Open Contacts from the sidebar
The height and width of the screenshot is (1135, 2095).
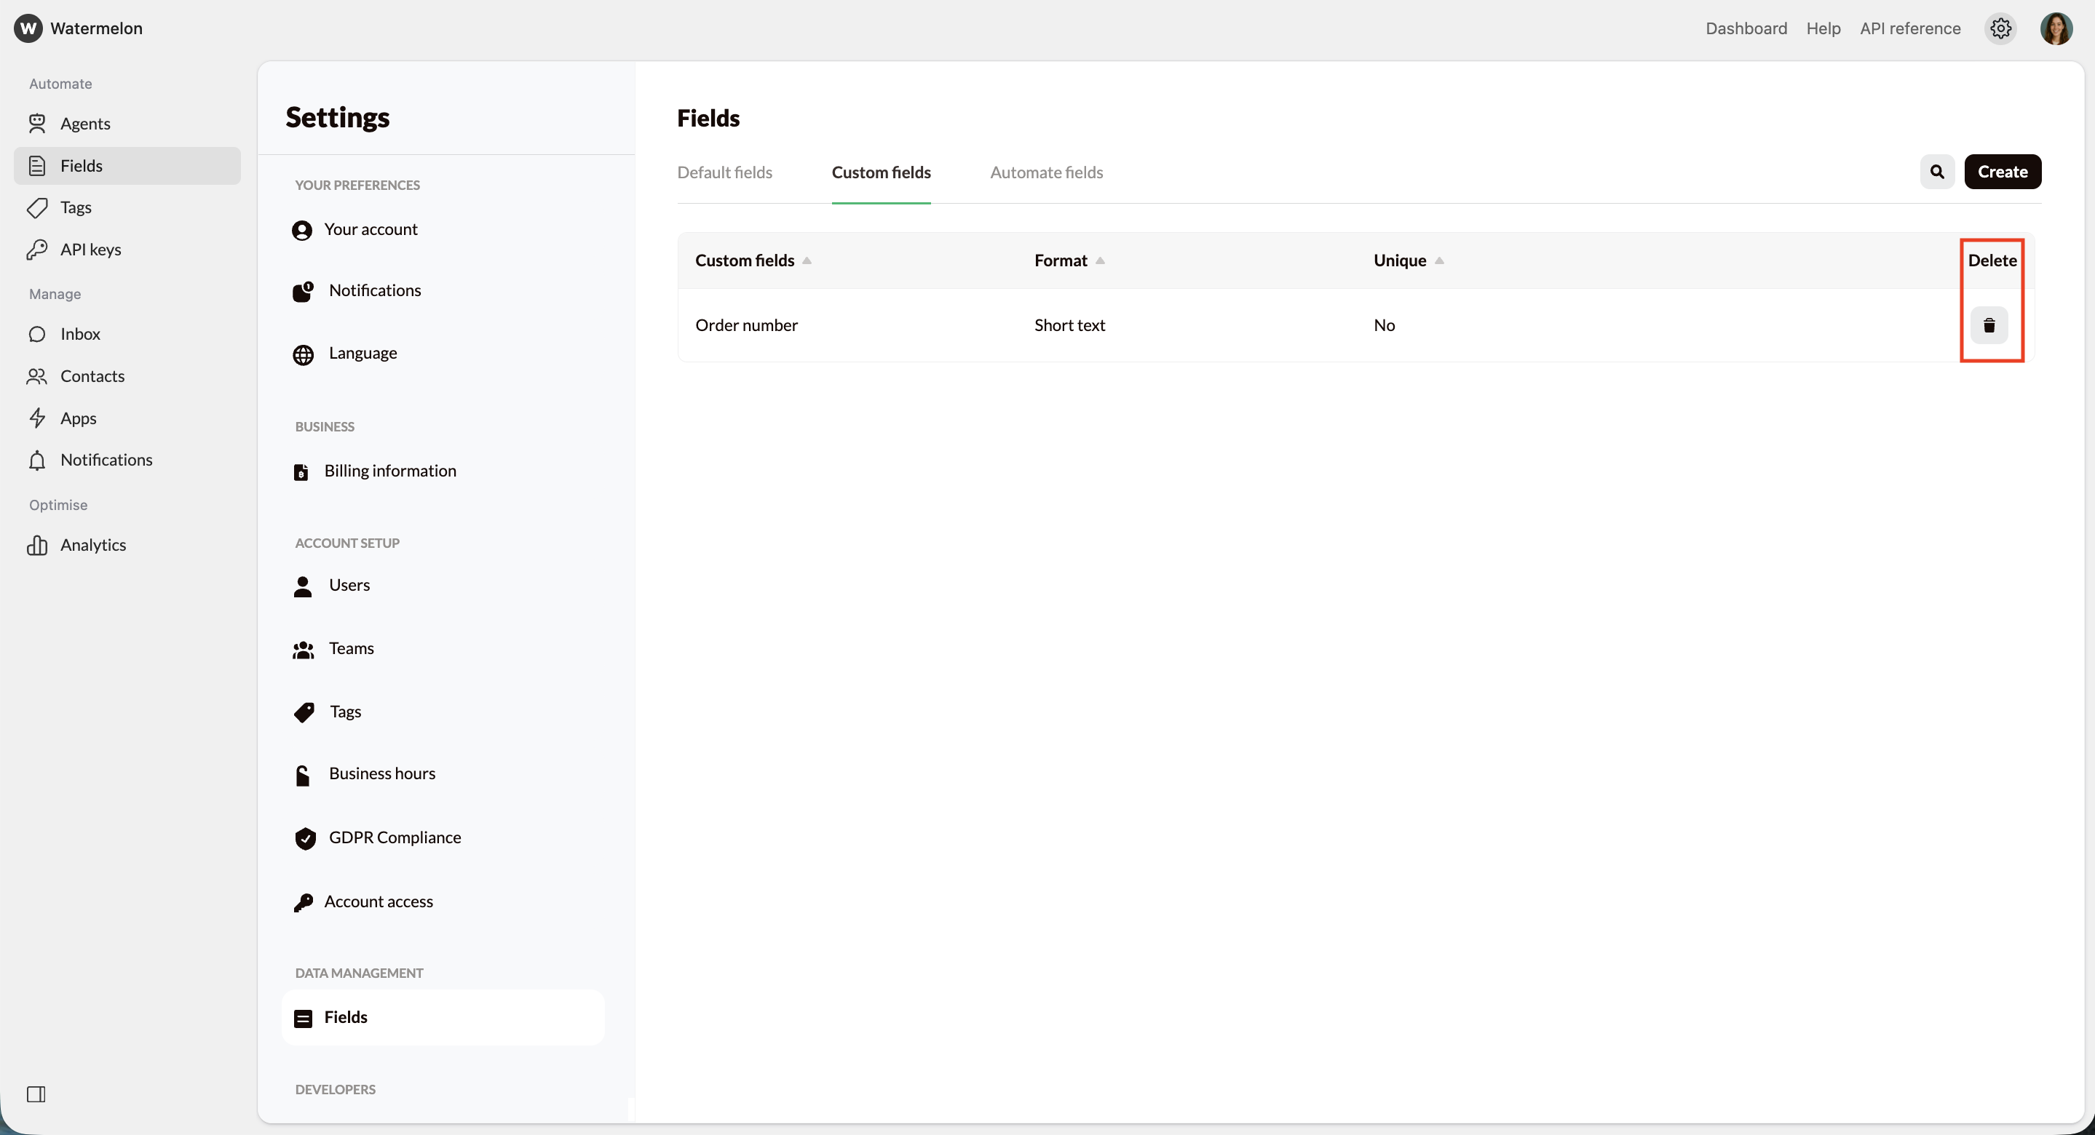pyautogui.click(x=92, y=376)
